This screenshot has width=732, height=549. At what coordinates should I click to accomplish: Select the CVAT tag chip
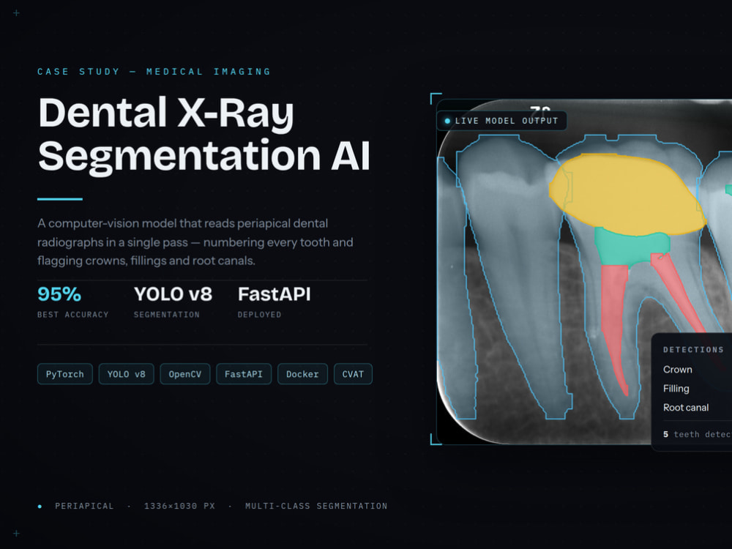point(353,374)
